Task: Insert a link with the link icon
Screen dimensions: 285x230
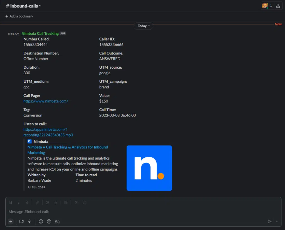Action: 37,202
